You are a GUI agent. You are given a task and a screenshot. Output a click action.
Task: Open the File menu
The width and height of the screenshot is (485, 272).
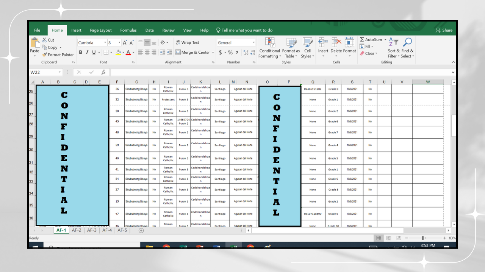coord(37,30)
